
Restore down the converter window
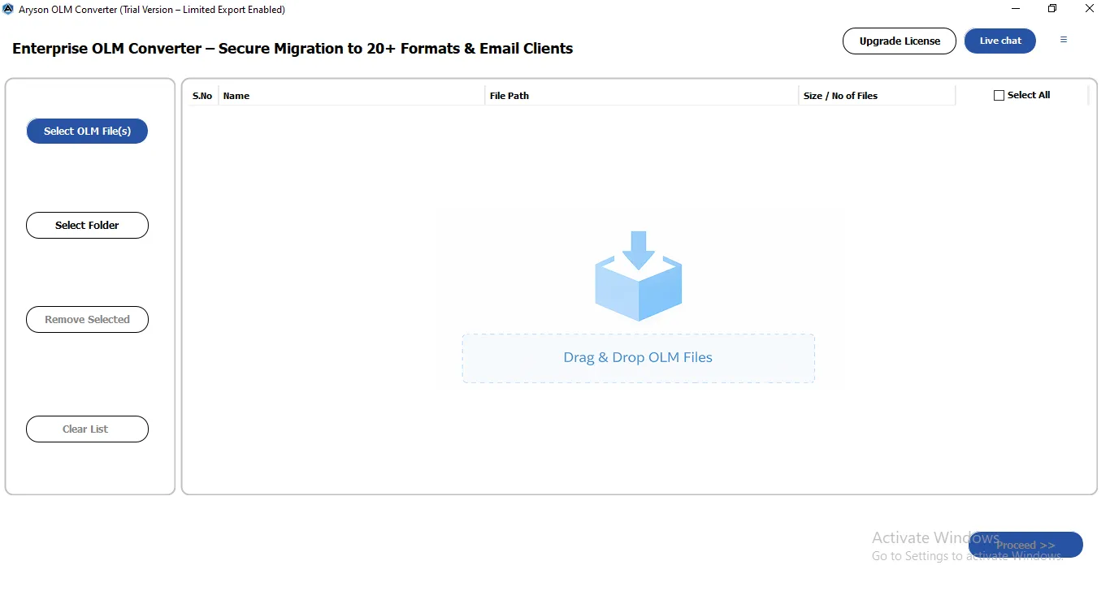[1052, 9]
